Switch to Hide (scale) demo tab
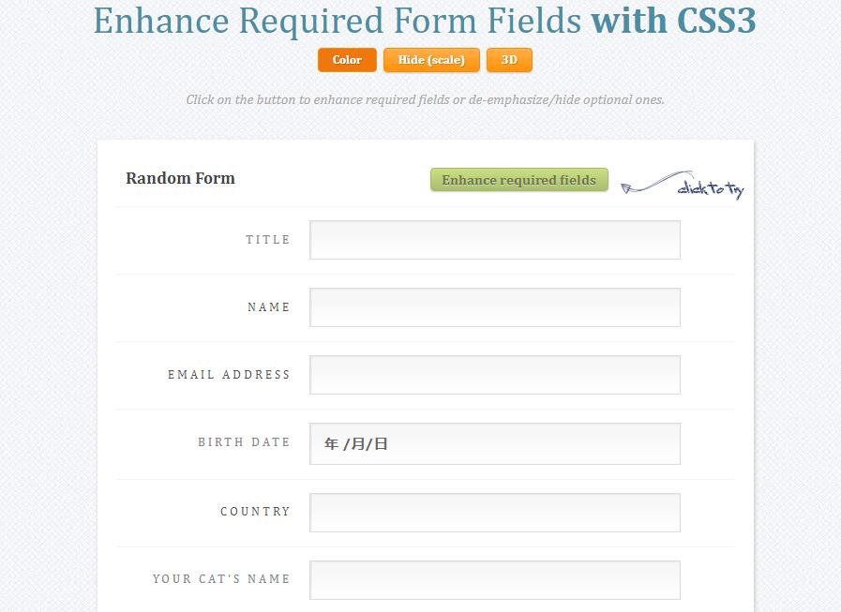Image resolution: width=841 pixels, height=612 pixels. (431, 60)
